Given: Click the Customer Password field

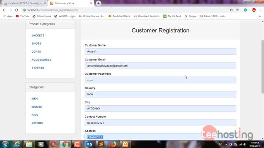Looking at the screenshot, I should pos(160,80).
